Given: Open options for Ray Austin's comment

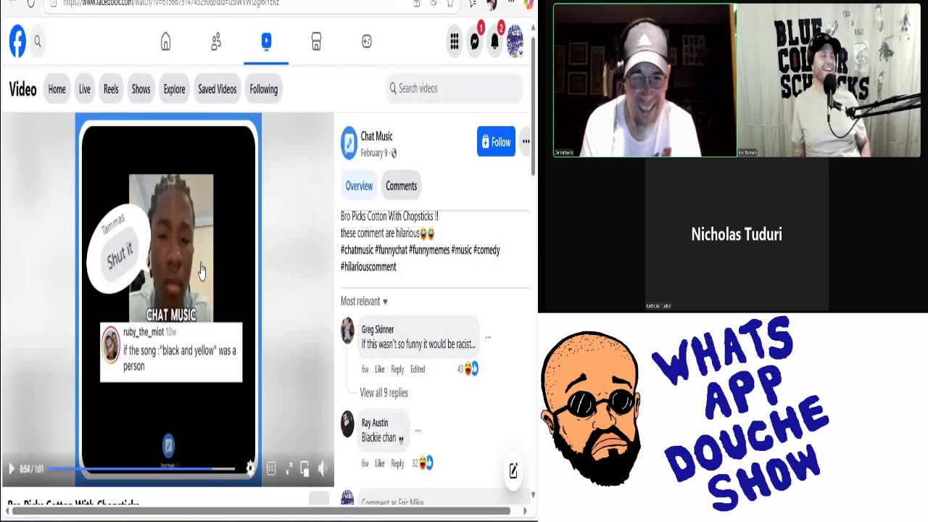Looking at the screenshot, I should (418, 431).
